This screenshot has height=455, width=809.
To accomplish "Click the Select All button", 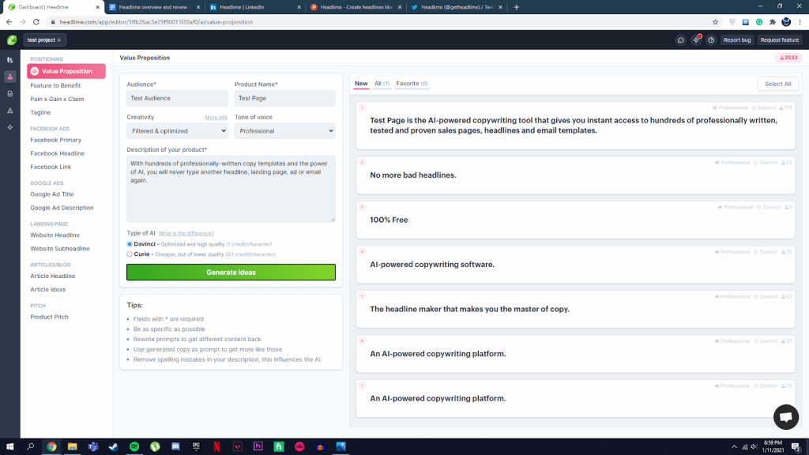I will click(x=777, y=84).
